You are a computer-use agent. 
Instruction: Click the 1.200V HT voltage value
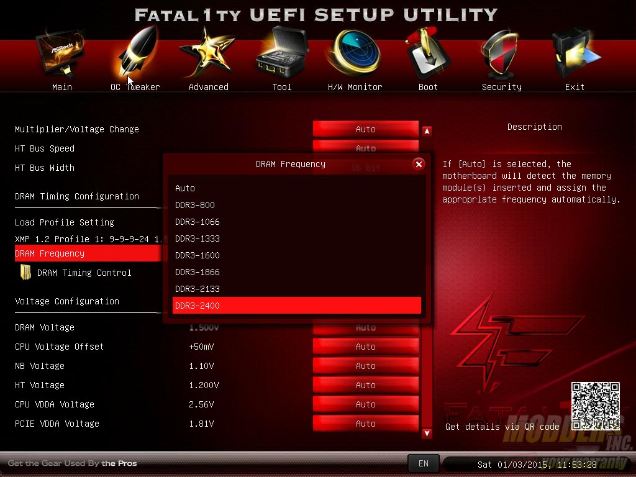click(204, 385)
